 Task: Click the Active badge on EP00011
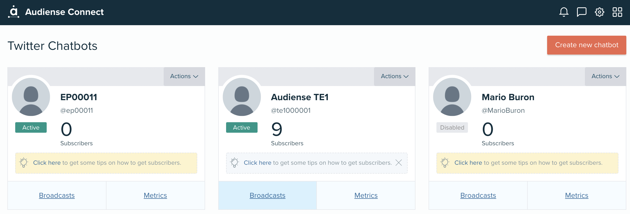31,127
